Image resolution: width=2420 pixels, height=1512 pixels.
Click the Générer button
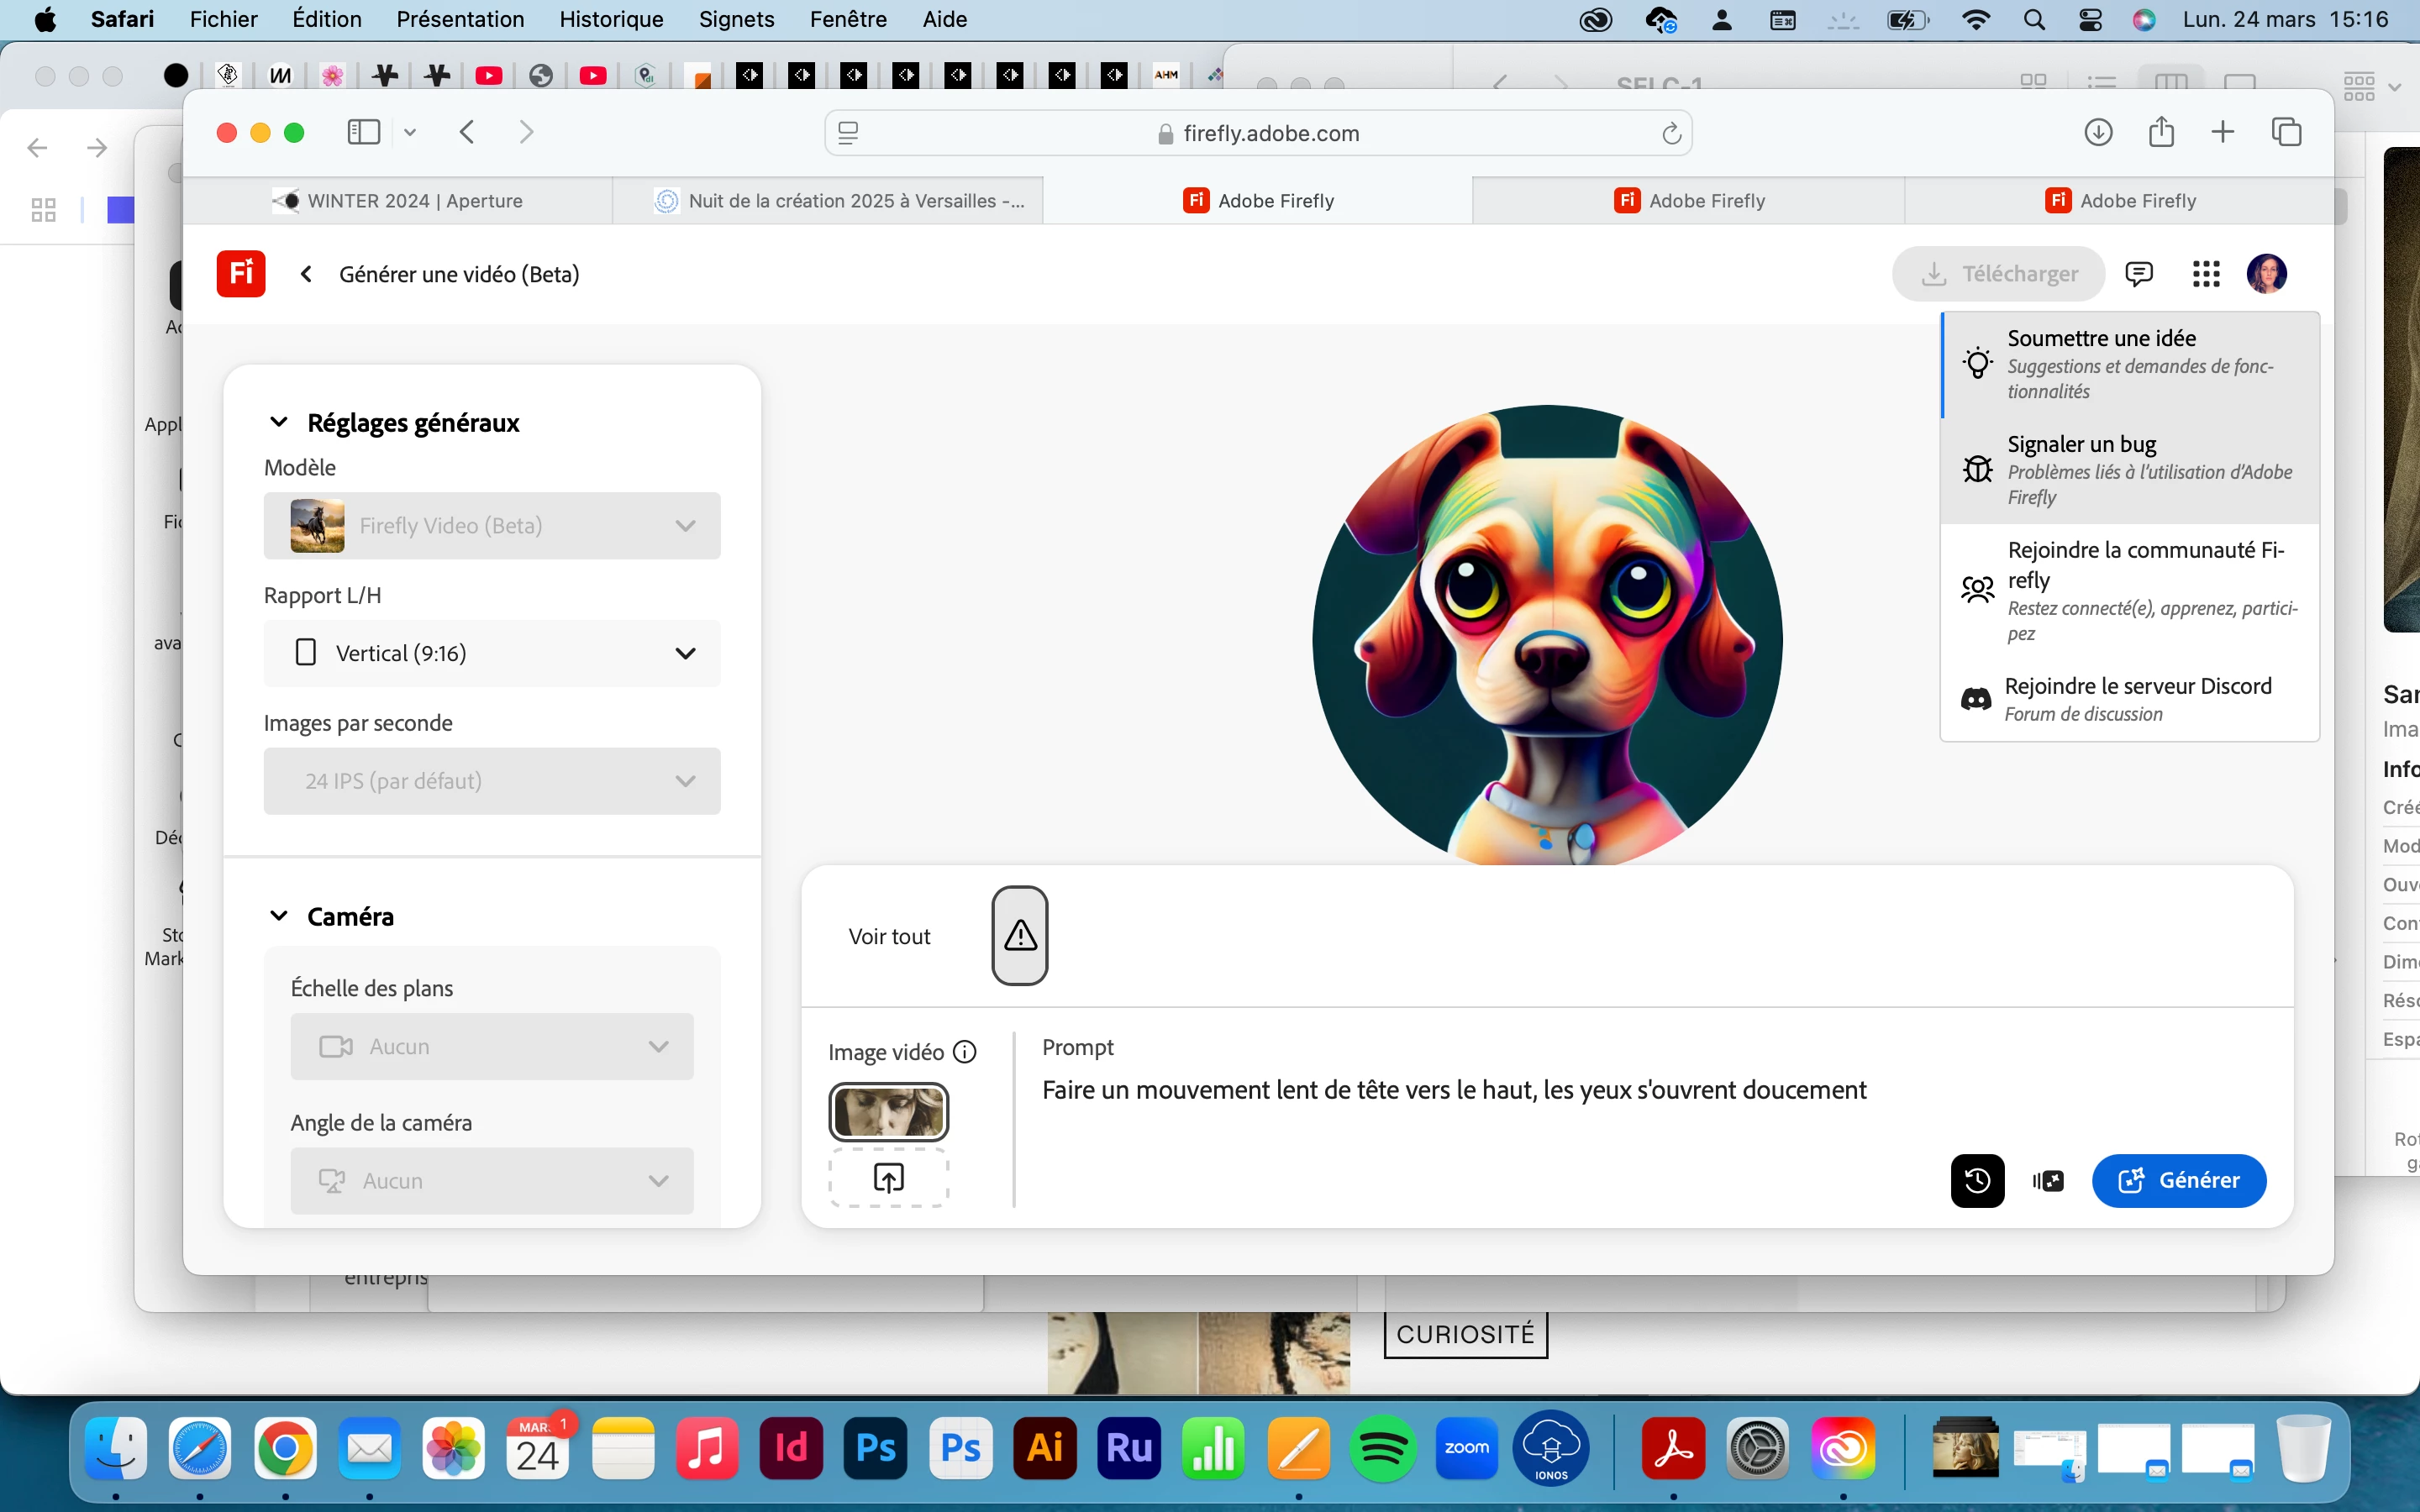[x=2178, y=1180]
